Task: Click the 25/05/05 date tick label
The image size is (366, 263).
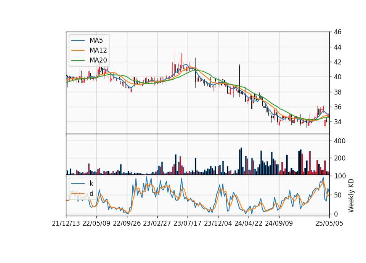Action: click(x=329, y=223)
